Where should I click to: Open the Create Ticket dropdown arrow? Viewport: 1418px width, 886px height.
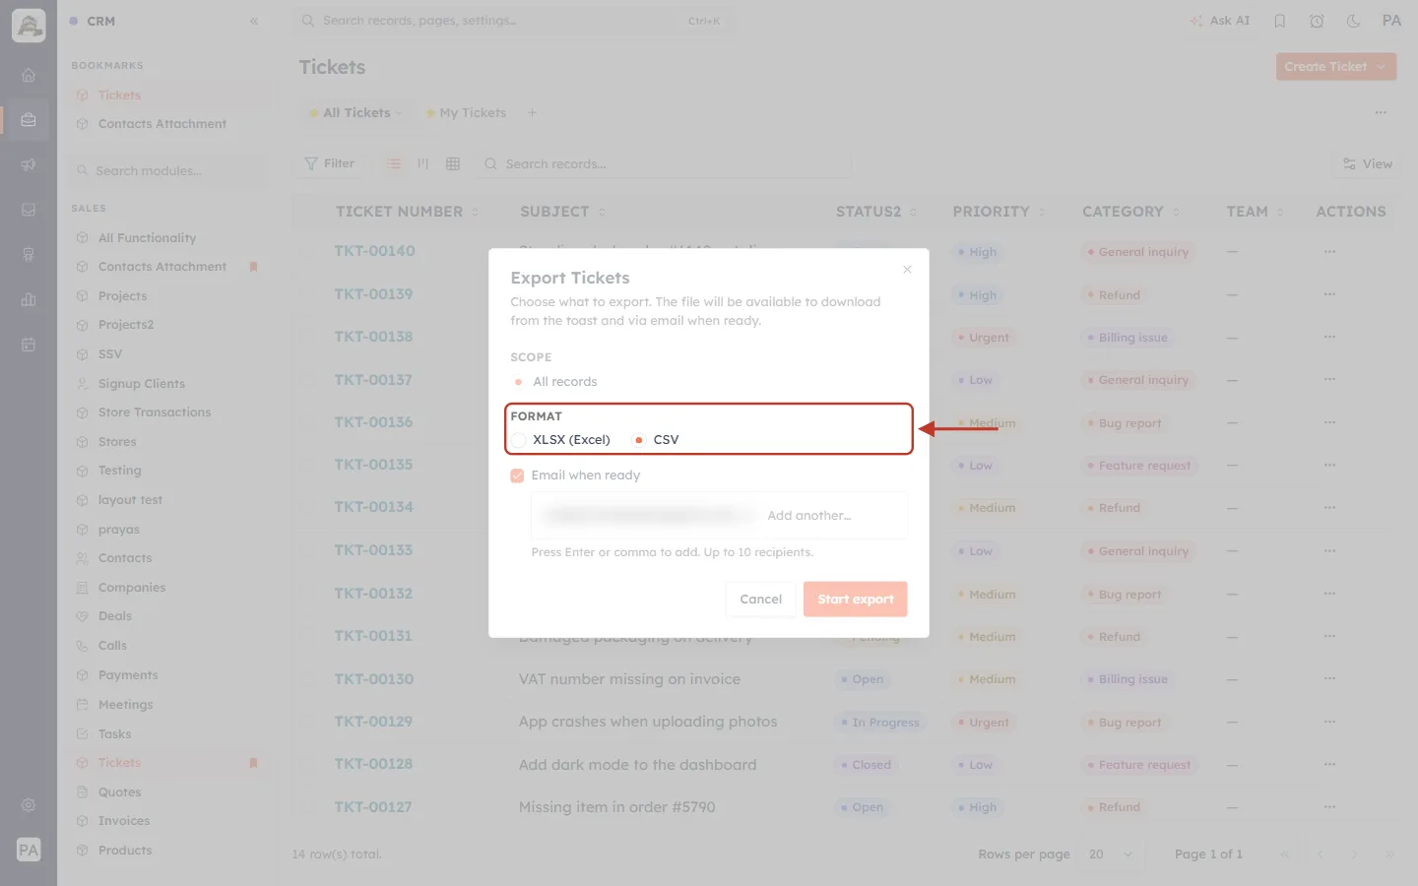coord(1382,67)
